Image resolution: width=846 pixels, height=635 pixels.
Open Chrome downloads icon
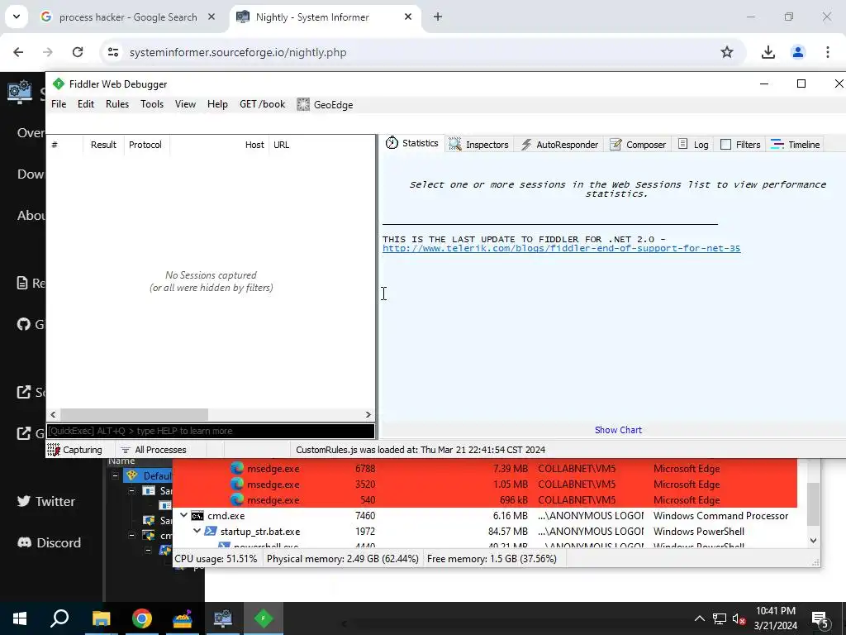click(768, 52)
